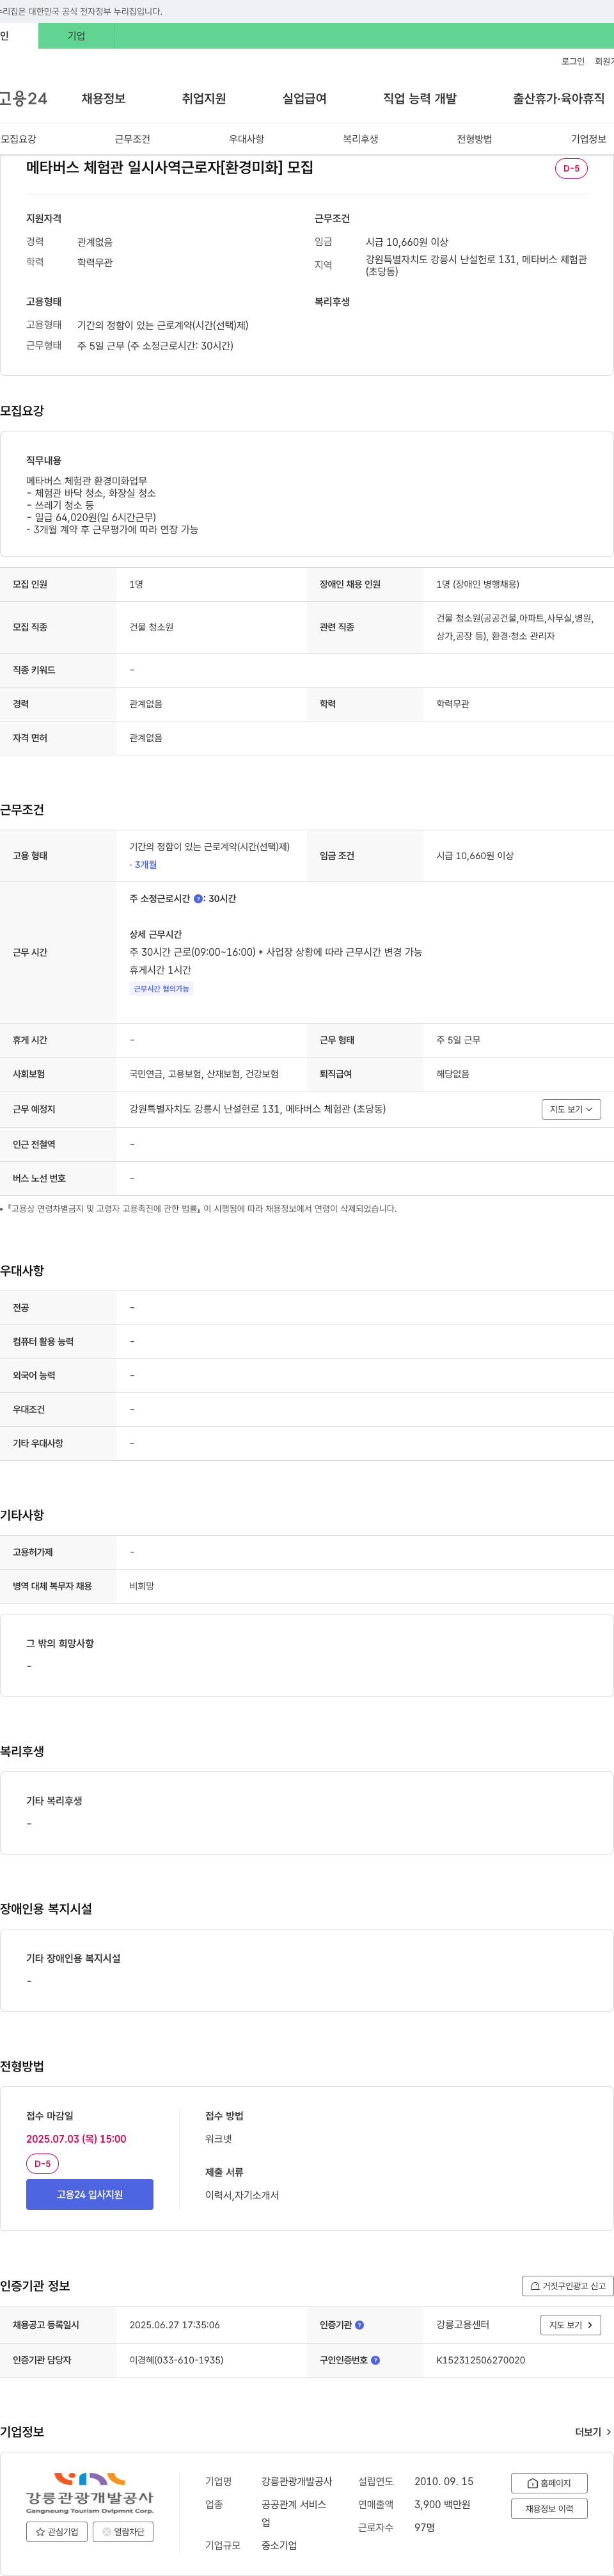Click the 주 소정근로시간 info icon
The height and width of the screenshot is (2576, 614).
pos(198,899)
